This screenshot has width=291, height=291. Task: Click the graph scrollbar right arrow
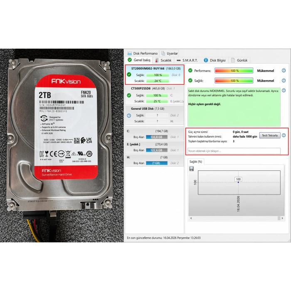[282, 218]
